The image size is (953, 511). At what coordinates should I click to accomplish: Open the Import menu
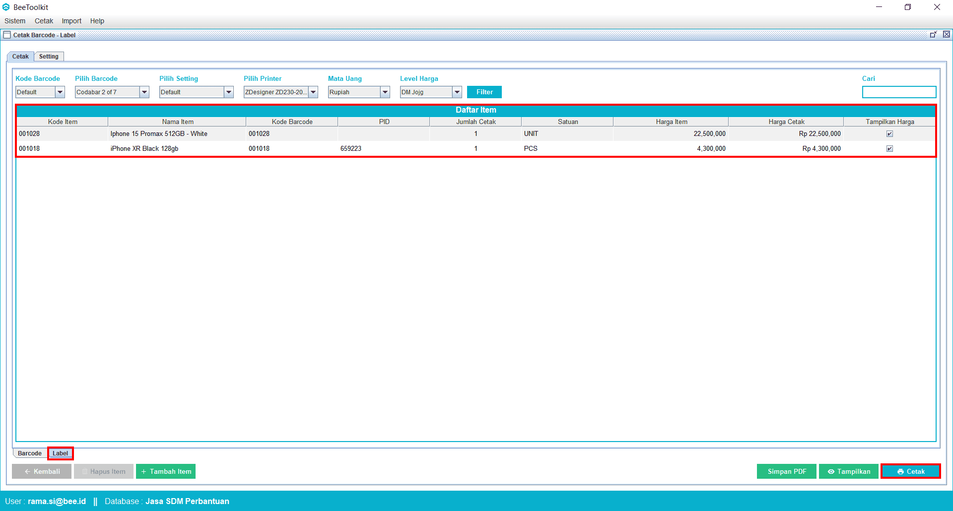(x=71, y=21)
